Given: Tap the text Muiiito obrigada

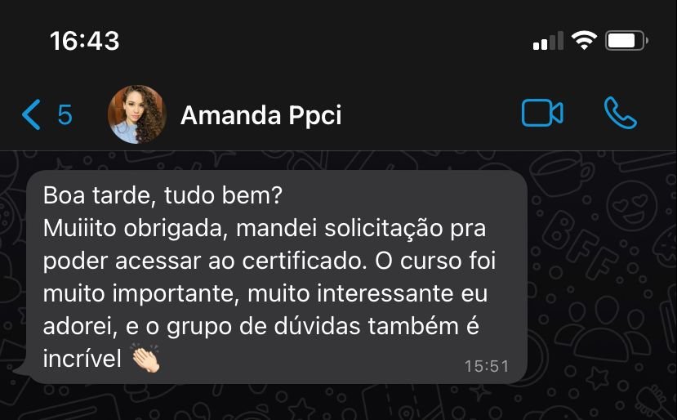Looking at the screenshot, I should [x=135, y=229].
